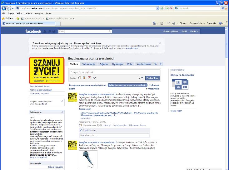Dismiss the category change notice

160,43
